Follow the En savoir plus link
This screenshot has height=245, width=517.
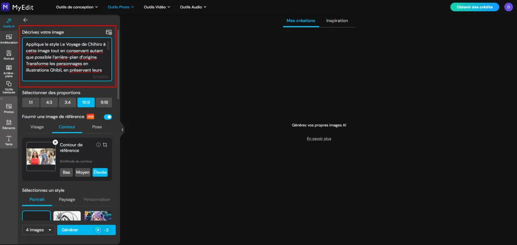coord(319,139)
